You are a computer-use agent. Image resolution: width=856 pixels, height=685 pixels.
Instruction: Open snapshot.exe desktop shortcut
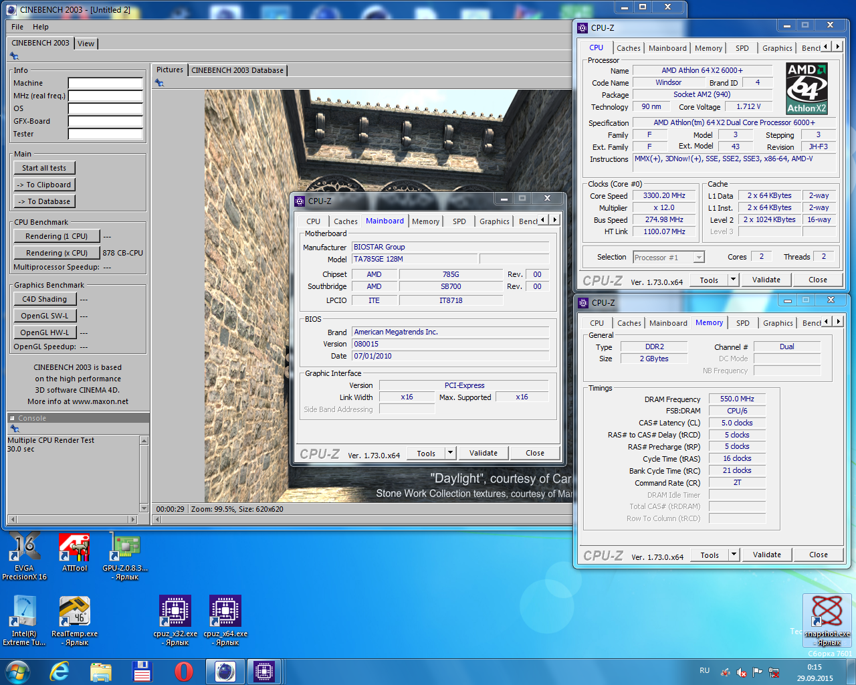[827, 620]
